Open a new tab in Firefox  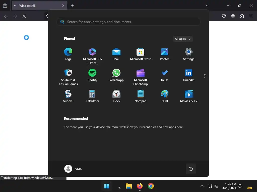tap(73, 6)
